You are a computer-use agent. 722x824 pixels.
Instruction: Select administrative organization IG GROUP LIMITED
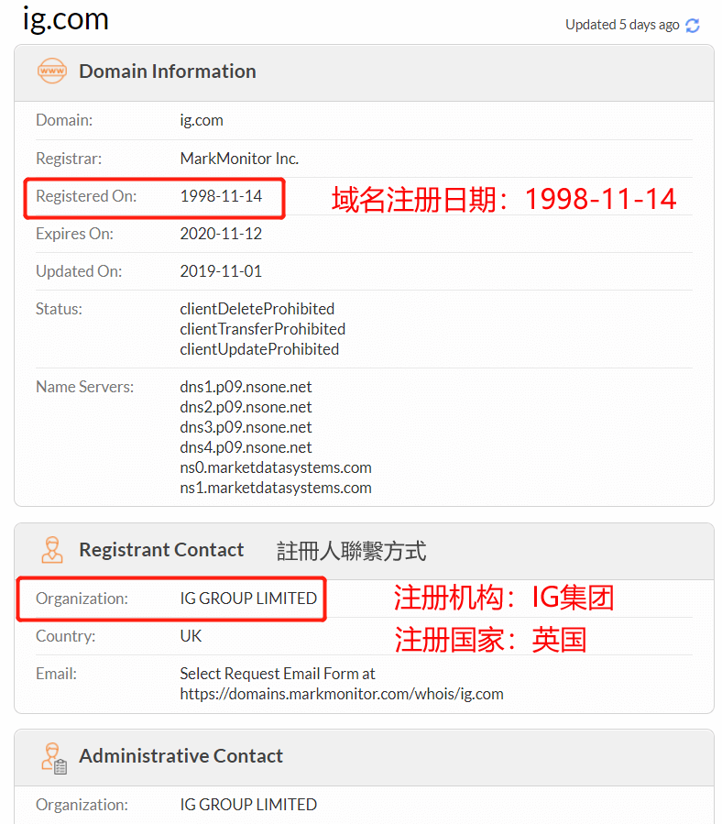click(248, 805)
